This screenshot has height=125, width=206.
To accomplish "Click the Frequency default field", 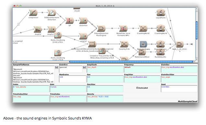I will 142,69.
